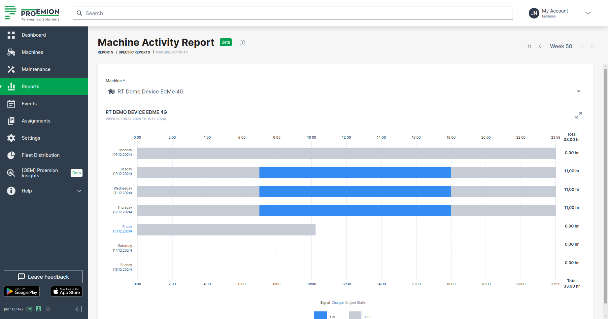Viewport: 608px width, 319px height.
Task: Click the help question mark beside Beta badge
Action: point(242,43)
